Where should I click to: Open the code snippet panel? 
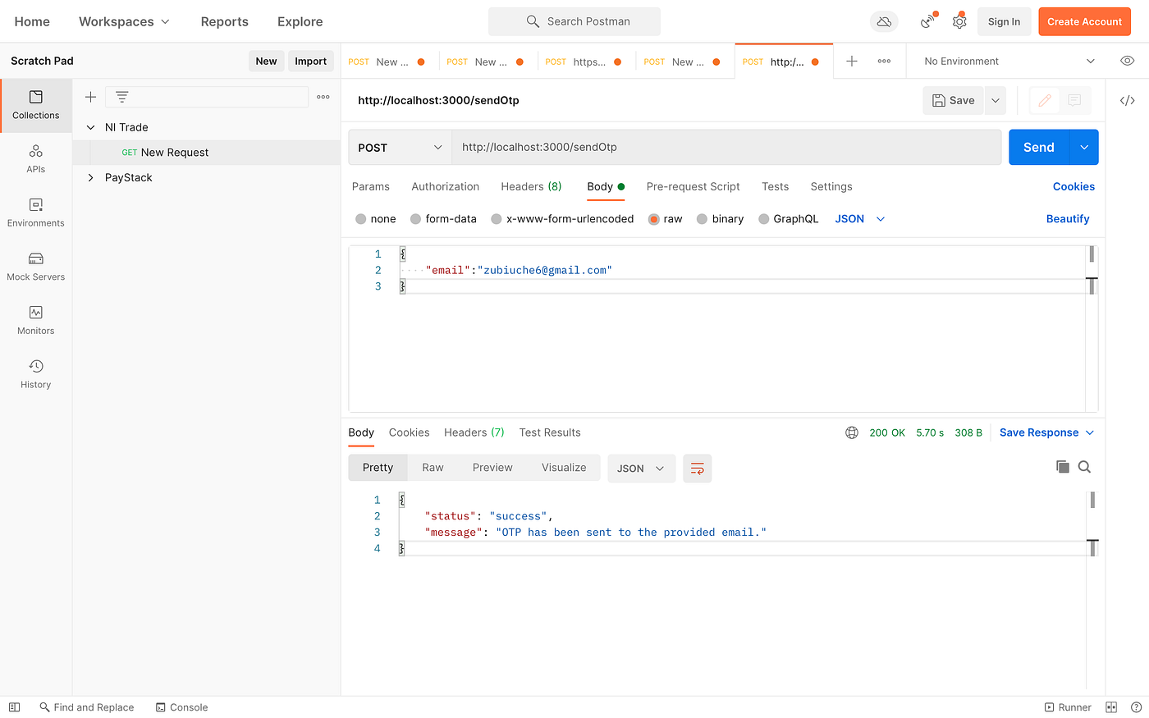point(1126,100)
